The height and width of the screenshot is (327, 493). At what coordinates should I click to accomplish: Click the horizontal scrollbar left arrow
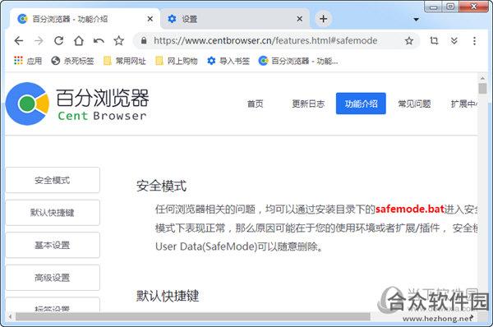coord(10,316)
